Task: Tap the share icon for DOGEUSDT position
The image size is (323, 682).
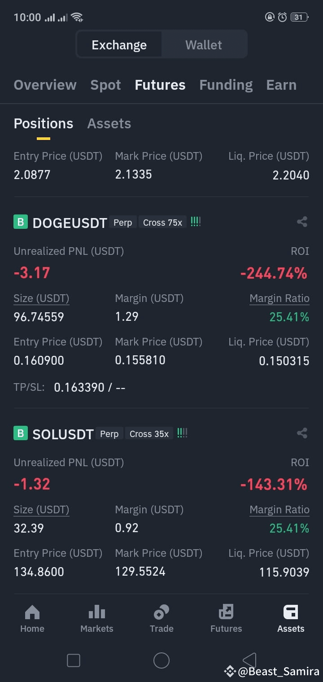Action: (x=302, y=222)
